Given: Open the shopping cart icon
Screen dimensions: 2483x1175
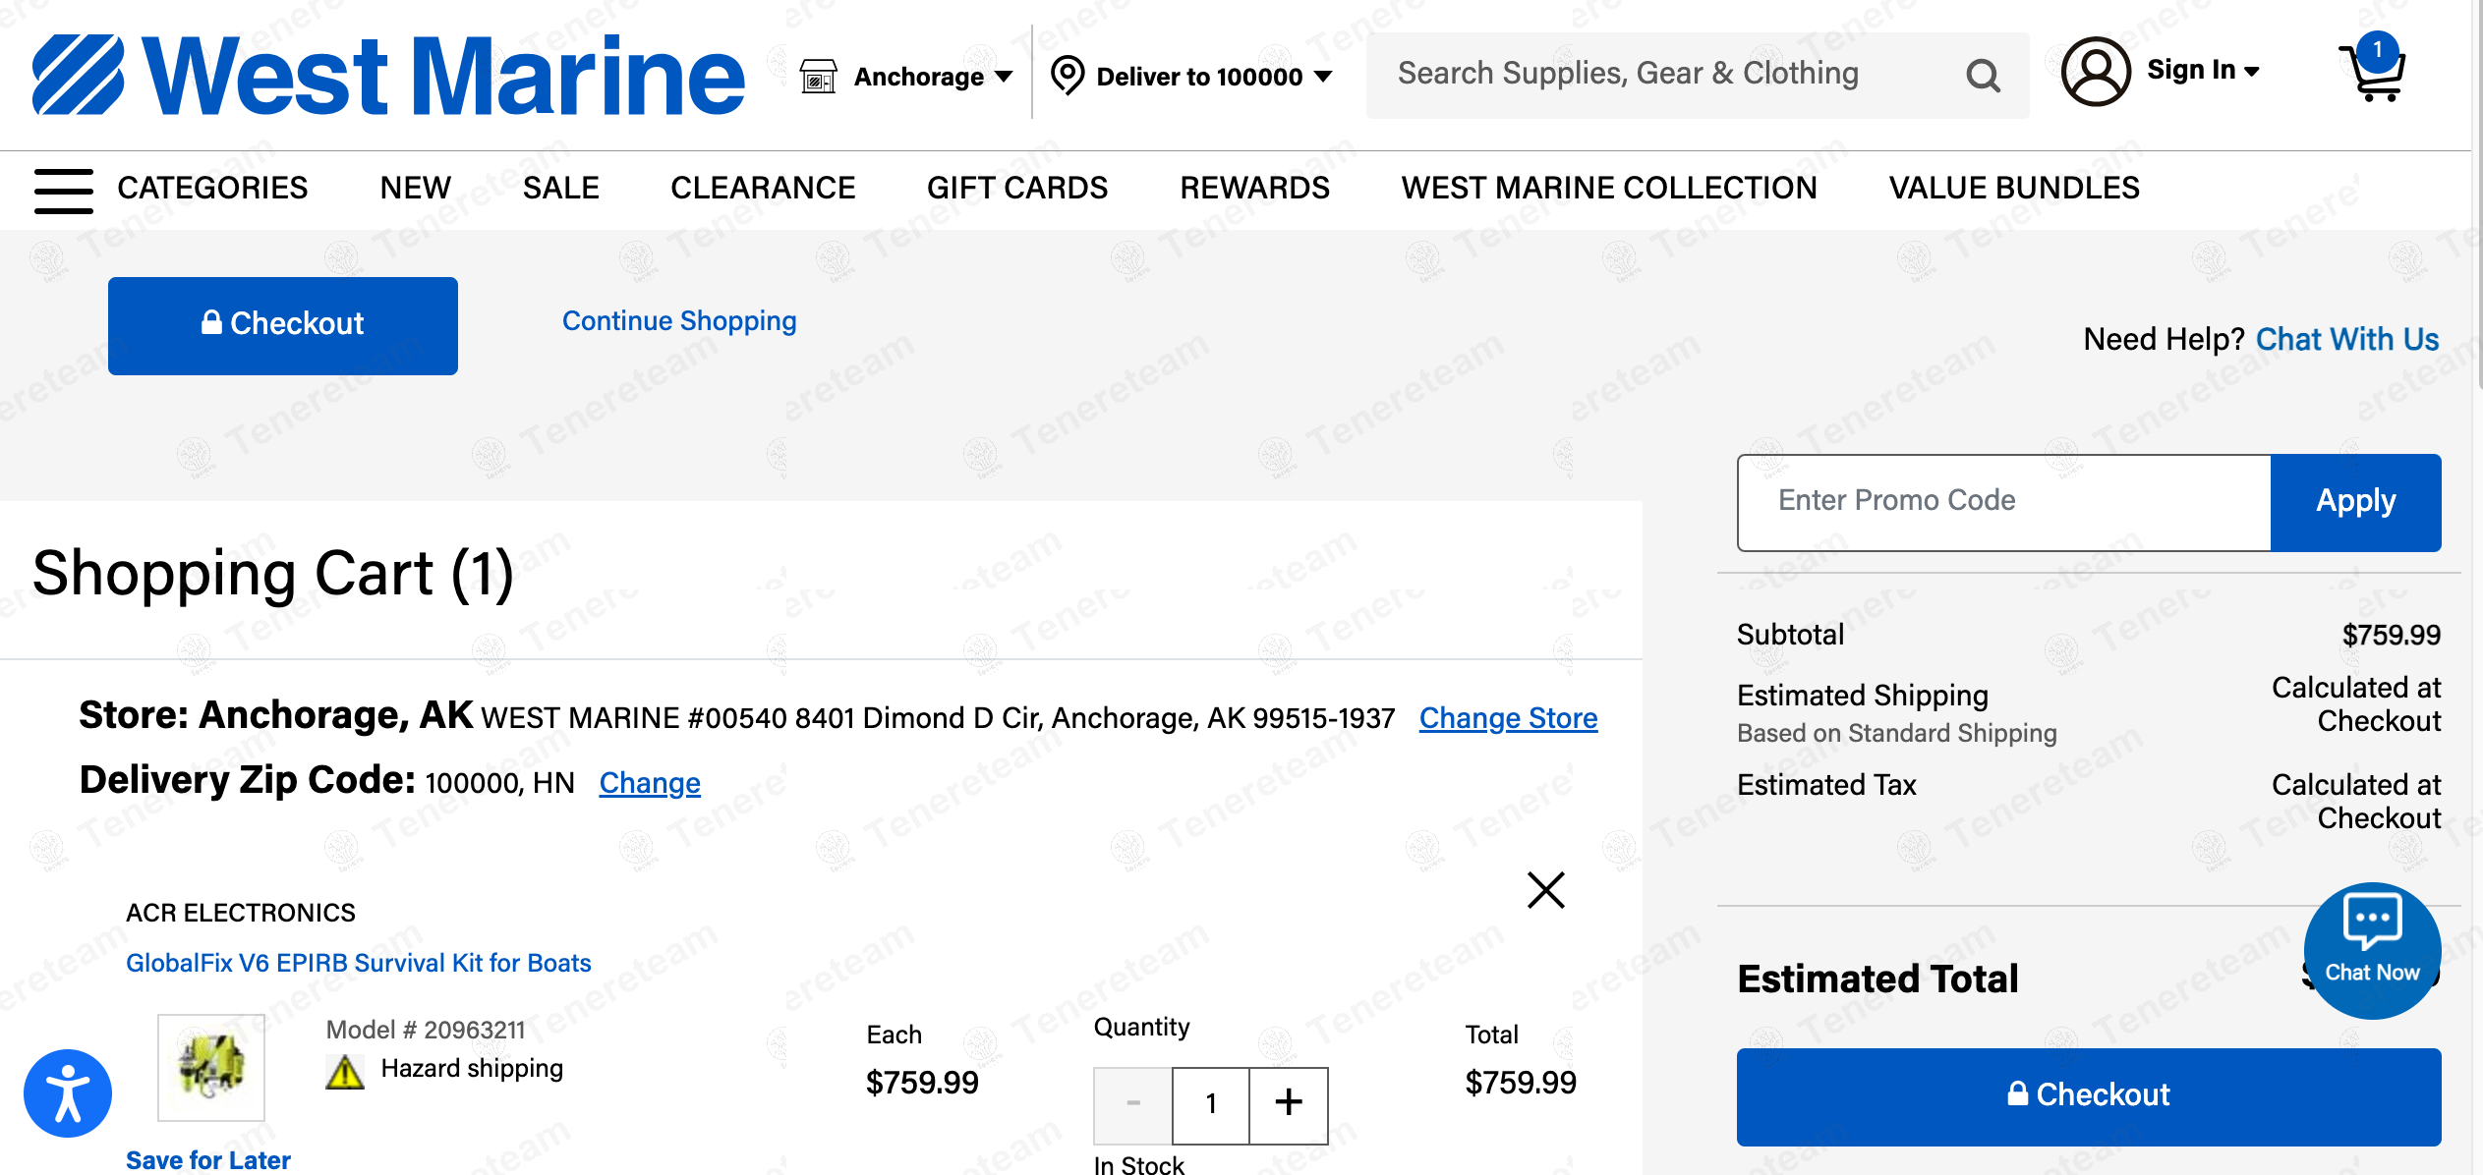Looking at the screenshot, I should click(x=2373, y=71).
